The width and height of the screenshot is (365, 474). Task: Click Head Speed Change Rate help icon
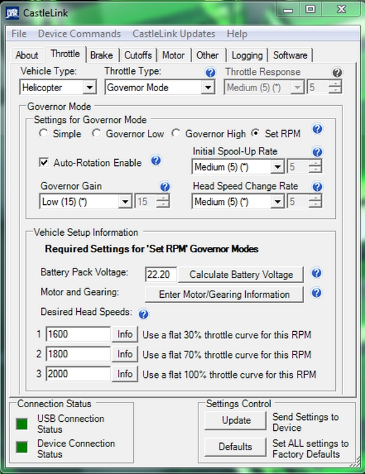click(x=317, y=187)
